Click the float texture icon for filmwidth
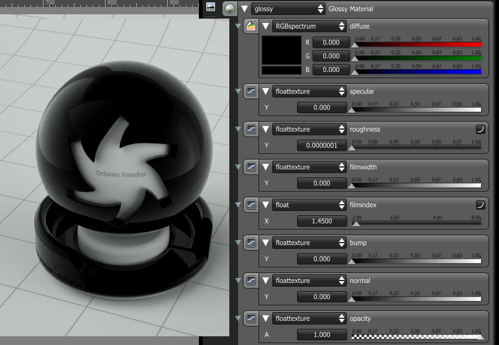Viewport: 499px width, 345px height. click(x=251, y=167)
